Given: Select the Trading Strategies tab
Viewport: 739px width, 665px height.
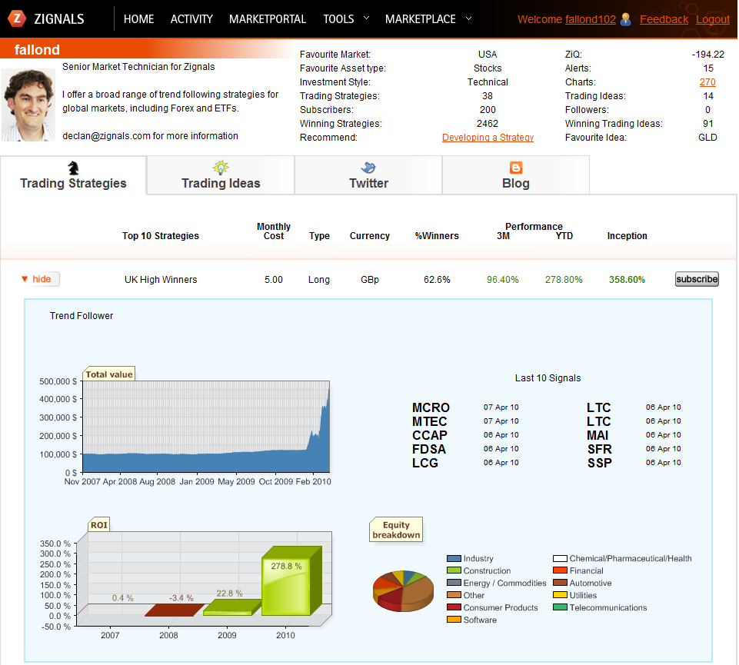Looking at the screenshot, I should 73,175.
